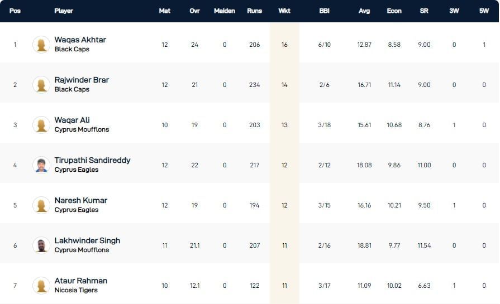The height and width of the screenshot is (304, 500).
Task: Click the SR column header
Action: tap(424, 11)
